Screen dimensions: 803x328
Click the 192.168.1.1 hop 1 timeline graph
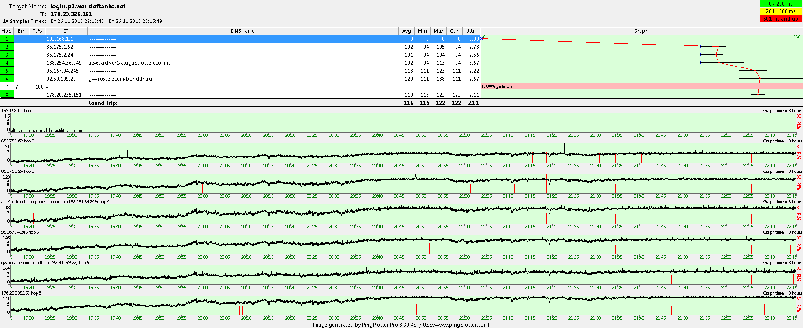point(403,123)
